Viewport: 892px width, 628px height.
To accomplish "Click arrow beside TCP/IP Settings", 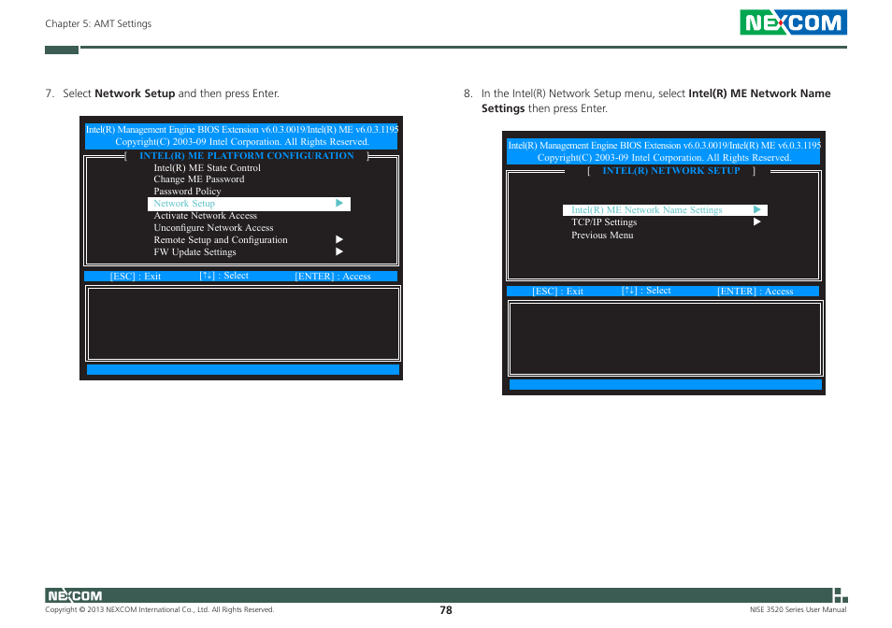I will pyautogui.click(x=757, y=221).
